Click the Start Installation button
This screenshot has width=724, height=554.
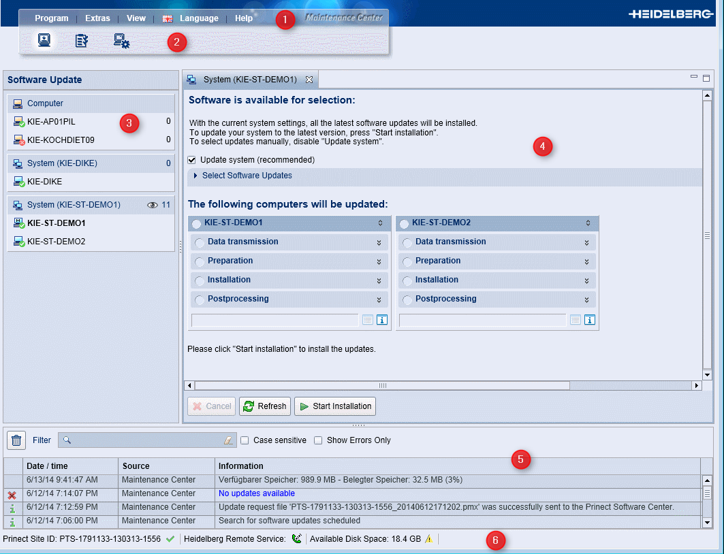tap(335, 406)
